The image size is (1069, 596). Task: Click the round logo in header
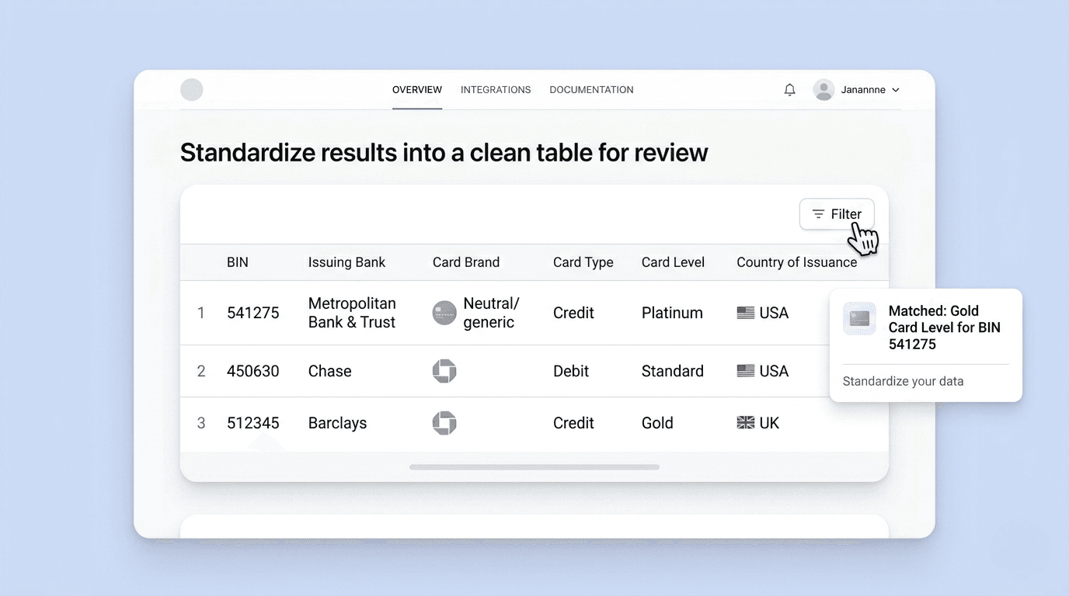[x=192, y=90]
